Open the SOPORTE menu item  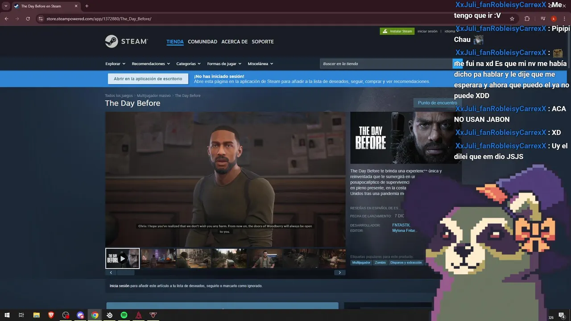click(263, 41)
